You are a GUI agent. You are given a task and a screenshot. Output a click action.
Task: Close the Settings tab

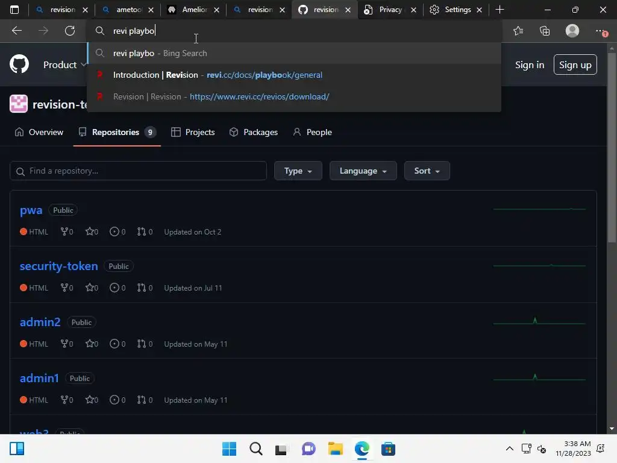click(479, 10)
